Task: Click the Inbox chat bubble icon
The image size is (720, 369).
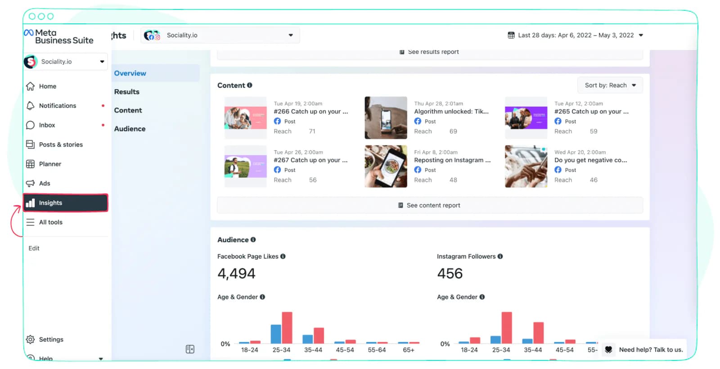Action: click(x=30, y=125)
